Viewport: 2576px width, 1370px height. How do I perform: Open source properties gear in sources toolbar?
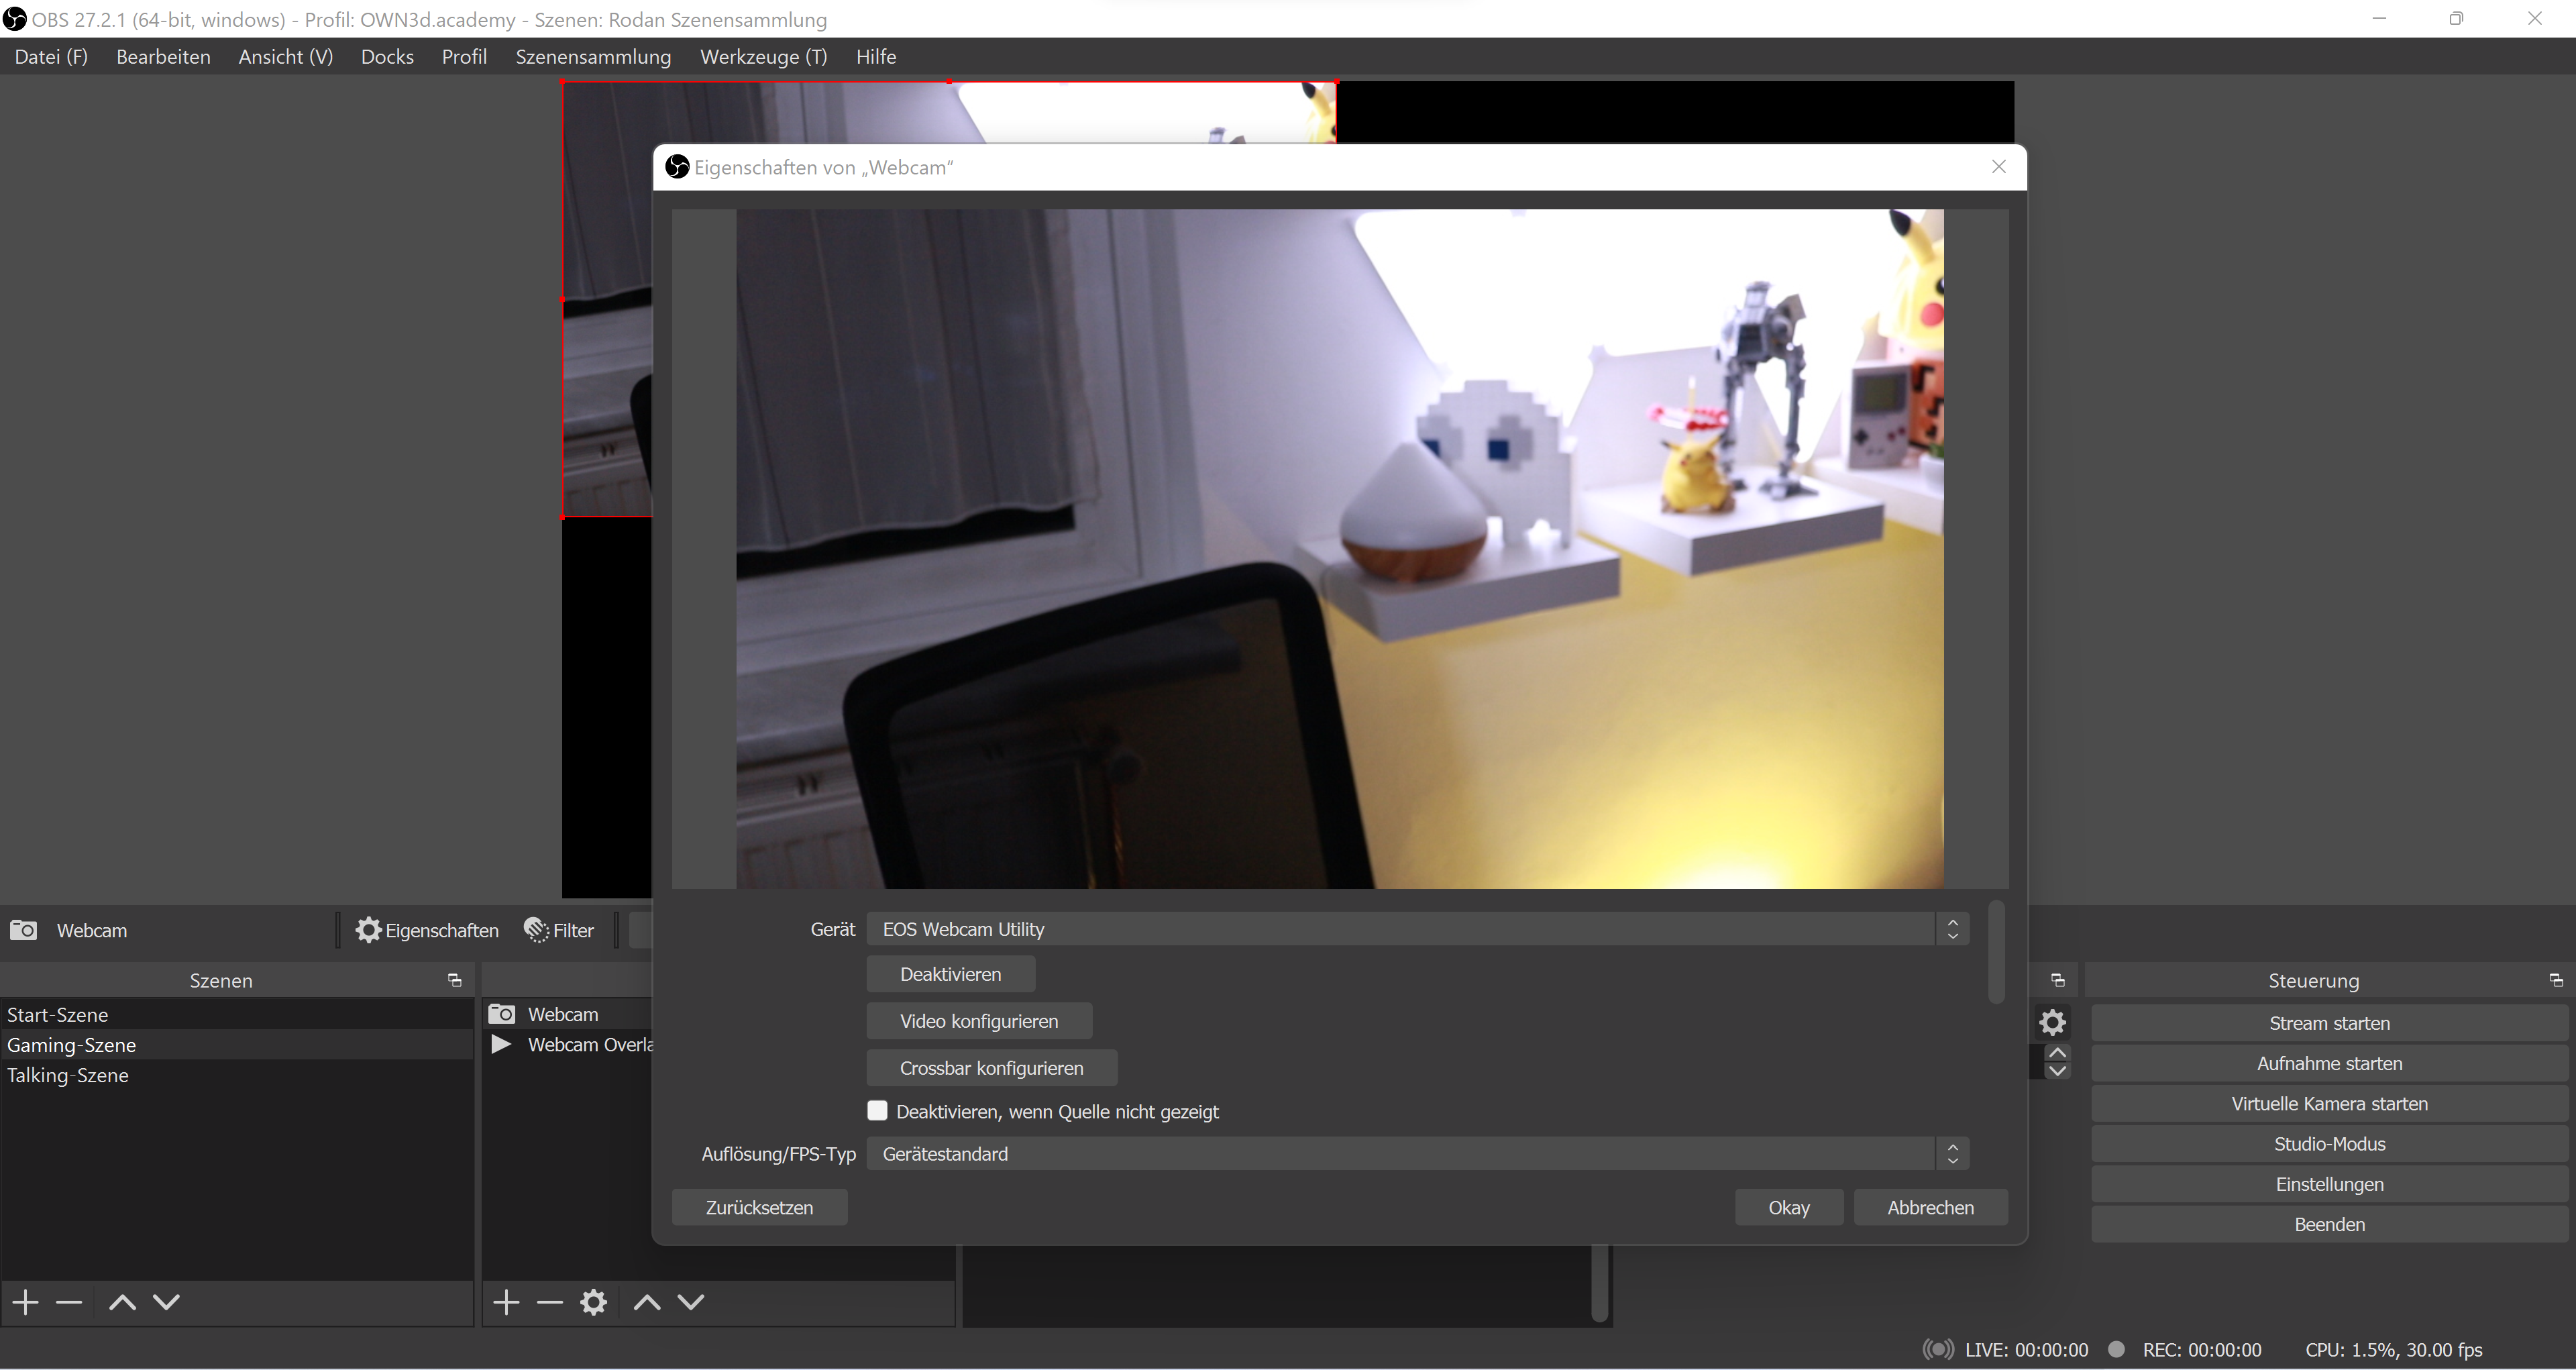click(x=593, y=1302)
